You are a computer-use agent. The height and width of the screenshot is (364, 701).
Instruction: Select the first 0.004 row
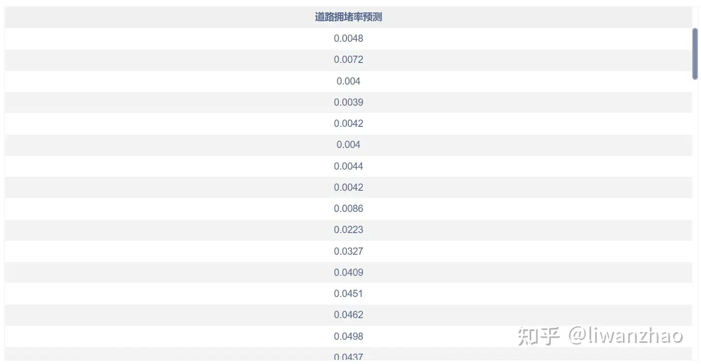pyautogui.click(x=348, y=81)
